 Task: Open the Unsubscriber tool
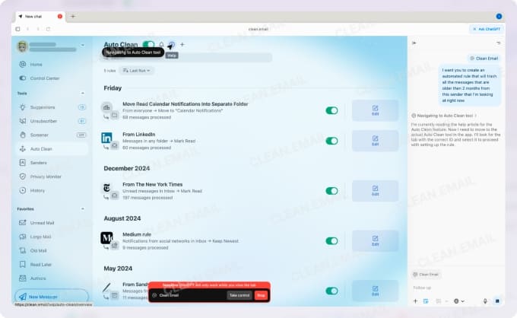coord(43,121)
